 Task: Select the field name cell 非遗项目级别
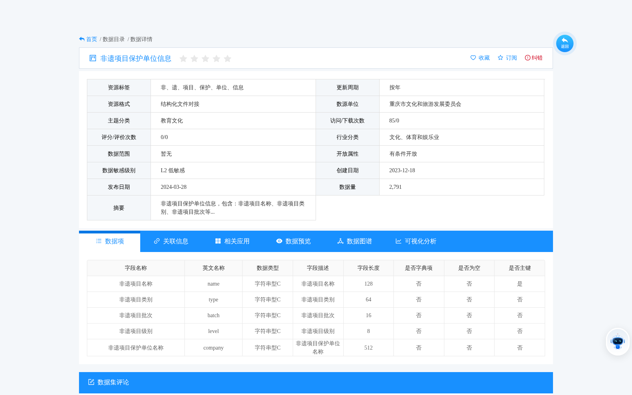point(136,331)
